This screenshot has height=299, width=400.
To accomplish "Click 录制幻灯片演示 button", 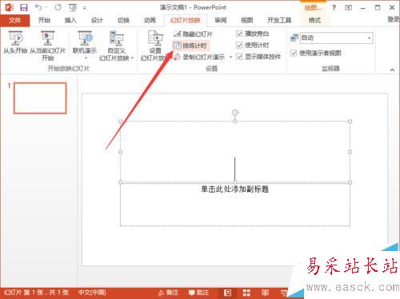I will coord(199,57).
